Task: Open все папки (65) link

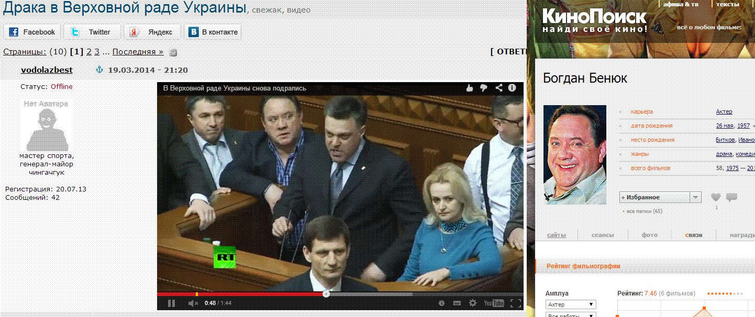Action: (x=644, y=211)
